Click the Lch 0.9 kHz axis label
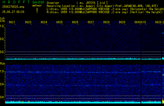Viewport: 164px width, 106px height. (2, 39)
